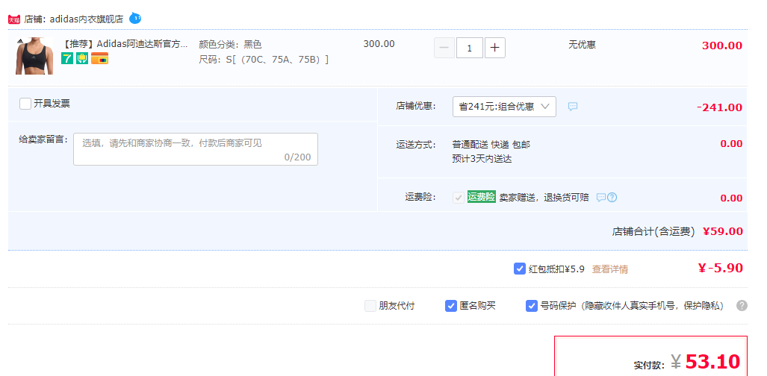Image resolution: width=767 pixels, height=376 pixels.
Task: Click the Tmall logo icon beside store name
Action: pyautogui.click(x=14, y=19)
